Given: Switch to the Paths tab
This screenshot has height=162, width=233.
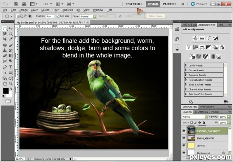Looking at the screenshot, I should click(x=215, y=112).
